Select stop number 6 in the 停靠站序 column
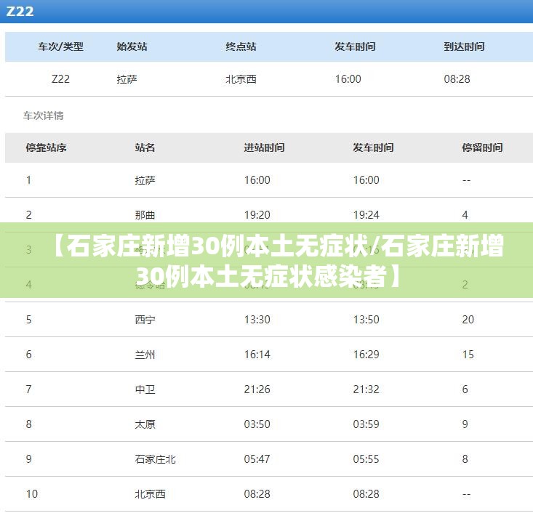This screenshot has width=533, height=521. 29,355
